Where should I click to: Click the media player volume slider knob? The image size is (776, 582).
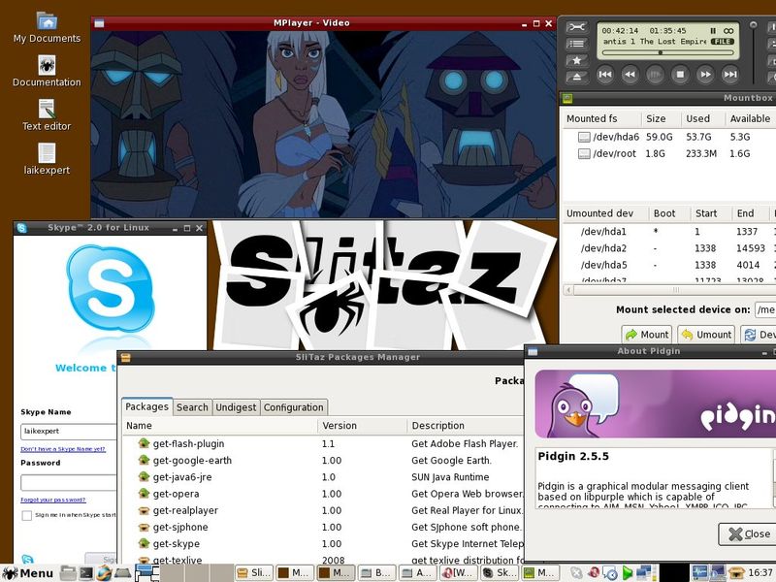point(754,25)
